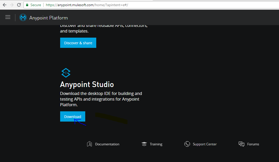Select the Documentation book icon

(89, 144)
